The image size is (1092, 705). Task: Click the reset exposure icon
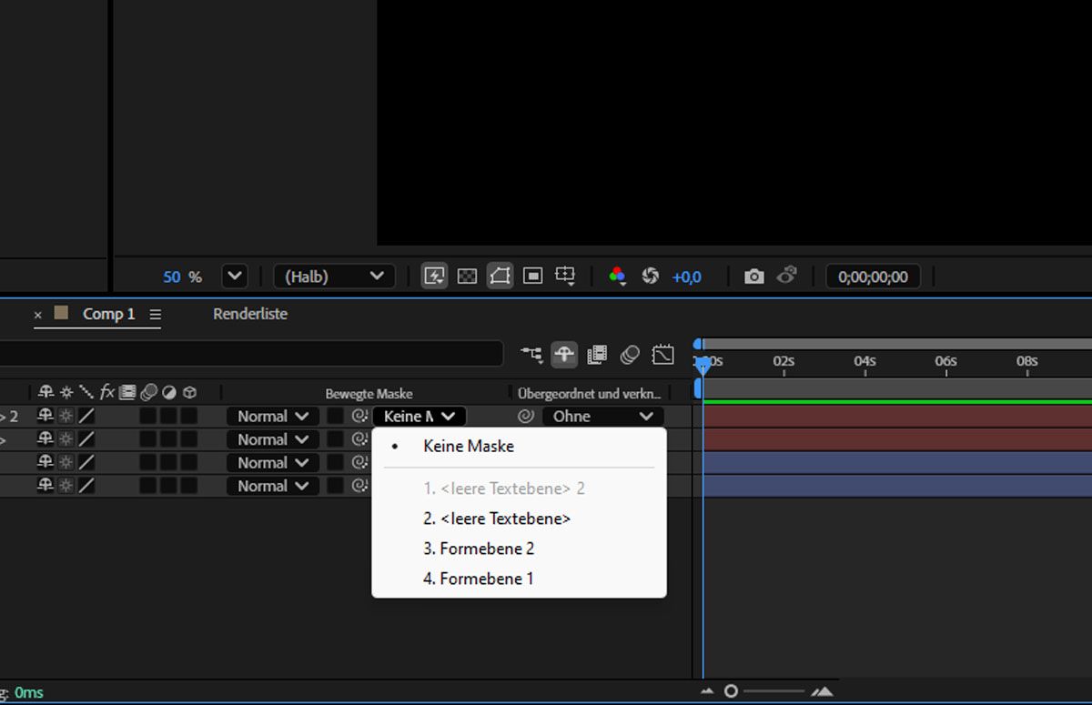(x=650, y=277)
